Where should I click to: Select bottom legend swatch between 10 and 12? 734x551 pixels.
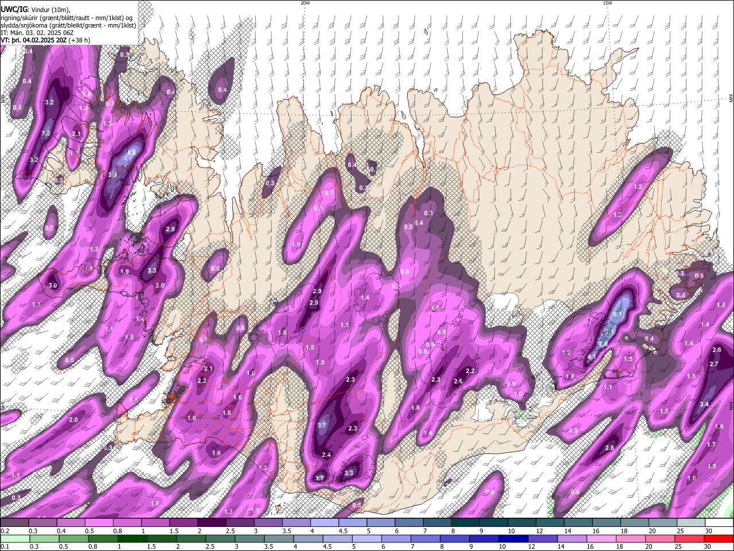pyautogui.click(x=513, y=538)
